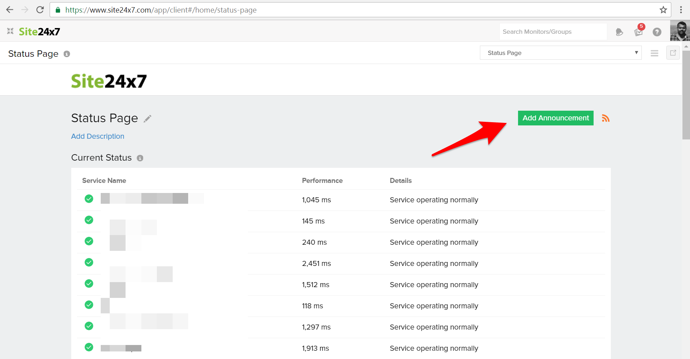The height and width of the screenshot is (359, 690).
Task: Open the user profile avatar
Action: point(680,31)
